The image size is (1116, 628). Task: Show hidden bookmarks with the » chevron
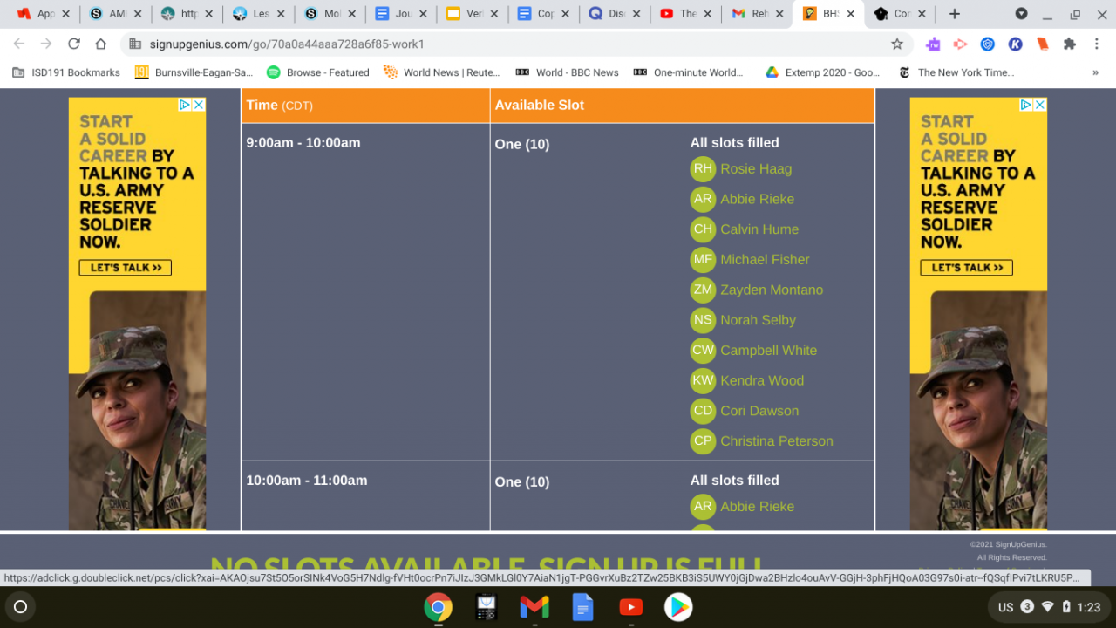coord(1095,72)
